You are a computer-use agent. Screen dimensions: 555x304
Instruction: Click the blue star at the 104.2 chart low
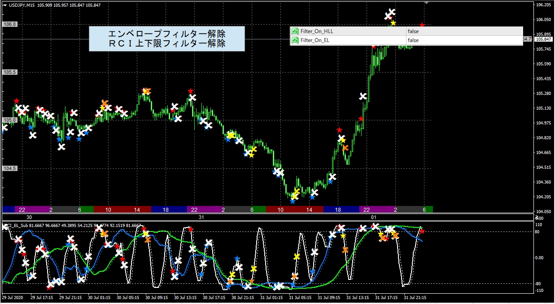tap(293, 201)
